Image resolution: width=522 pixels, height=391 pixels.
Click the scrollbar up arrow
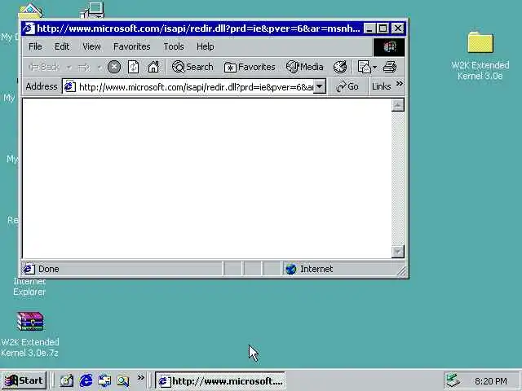[398, 105]
